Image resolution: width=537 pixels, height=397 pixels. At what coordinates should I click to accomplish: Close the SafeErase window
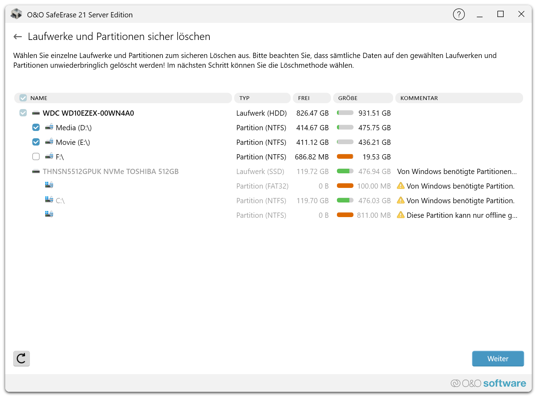(x=521, y=14)
